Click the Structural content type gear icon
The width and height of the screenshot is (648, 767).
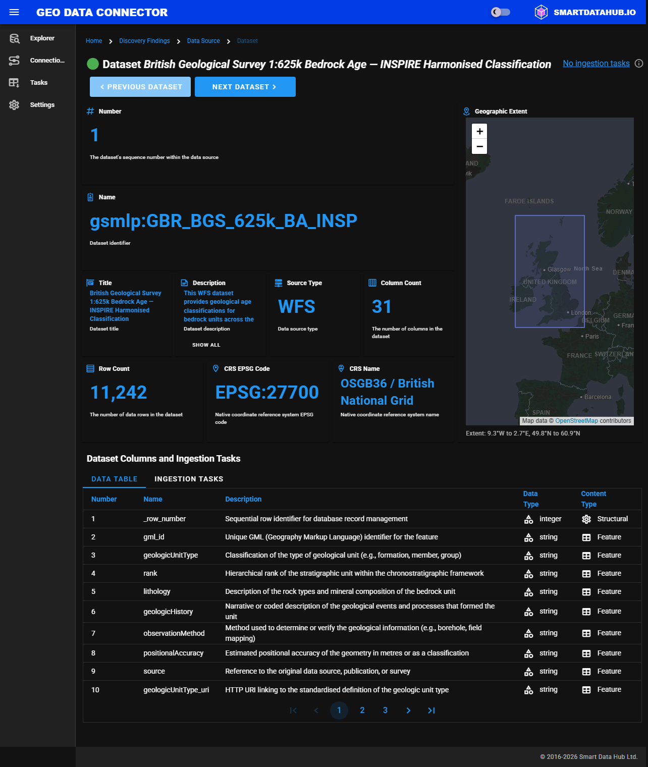tap(586, 519)
